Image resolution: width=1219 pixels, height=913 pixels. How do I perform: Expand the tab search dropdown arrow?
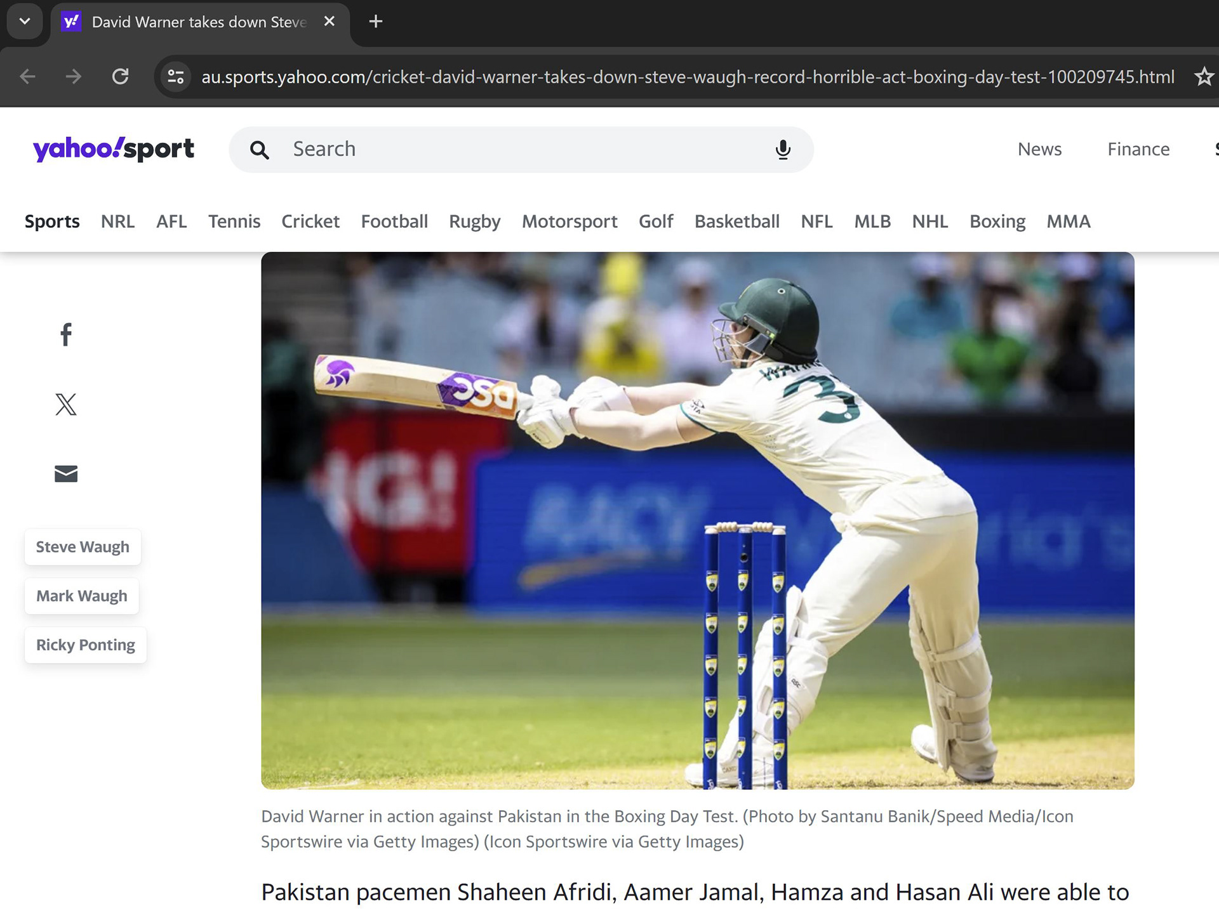coord(25,22)
